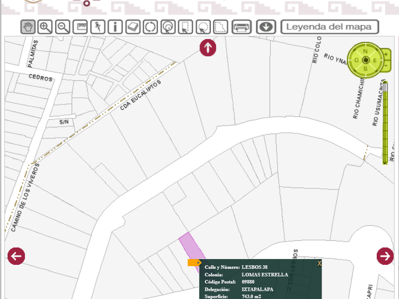Click the eraser clear tool

pyautogui.click(x=133, y=27)
